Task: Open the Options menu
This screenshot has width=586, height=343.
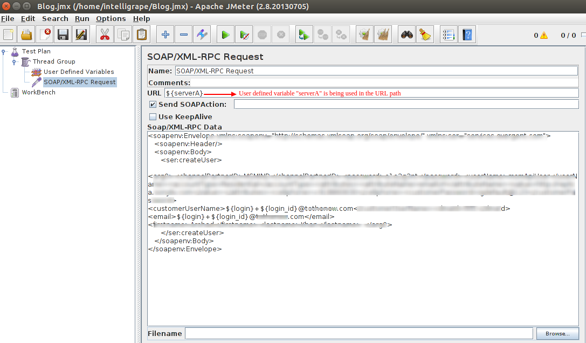Action: (111, 19)
